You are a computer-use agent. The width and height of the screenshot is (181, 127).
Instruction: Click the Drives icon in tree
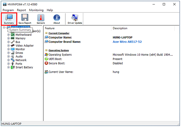pos(13,53)
